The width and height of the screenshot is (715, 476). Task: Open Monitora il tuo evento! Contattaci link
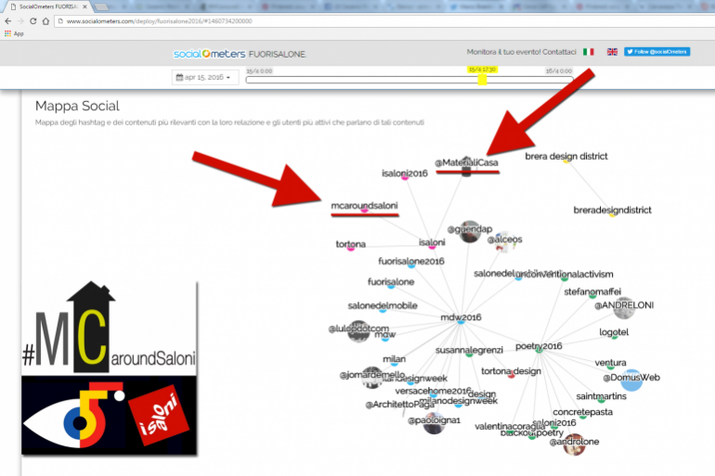tap(521, 52)
